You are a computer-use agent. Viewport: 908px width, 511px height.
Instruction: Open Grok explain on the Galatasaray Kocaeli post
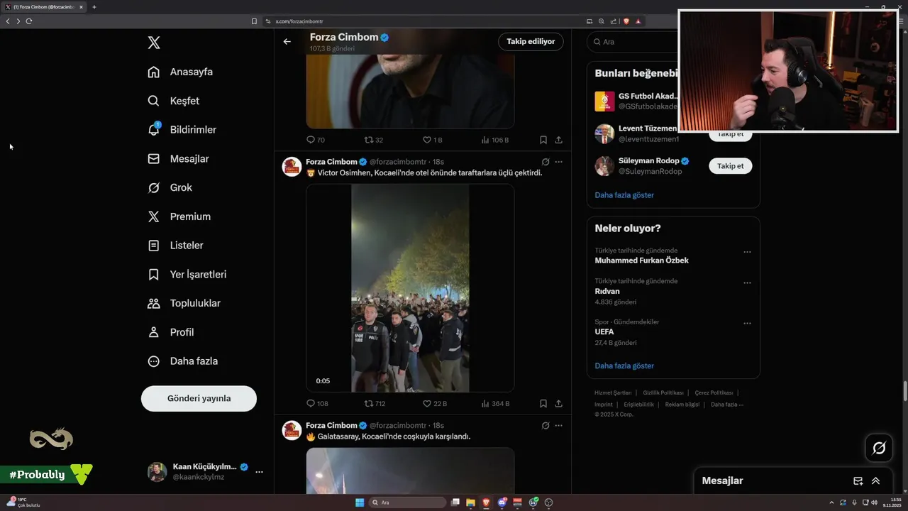click(546, 425)
